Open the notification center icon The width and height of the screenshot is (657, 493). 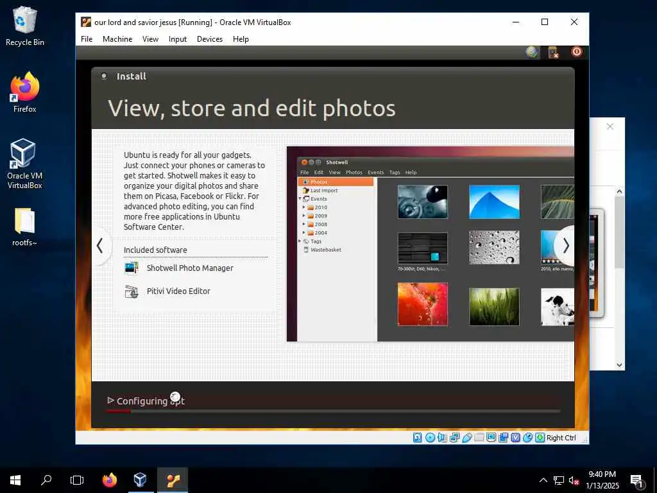[637, 480]
